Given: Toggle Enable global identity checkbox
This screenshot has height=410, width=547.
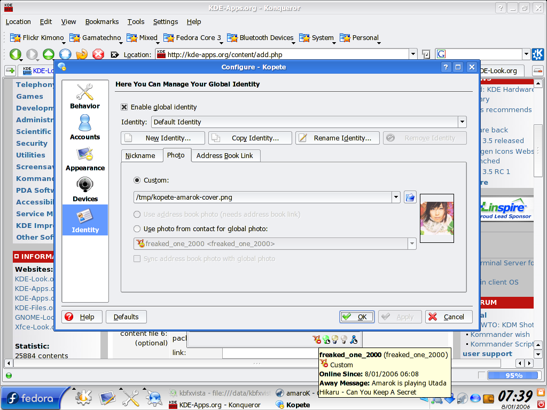Looking at the screenshot, I should coord(124,107).
